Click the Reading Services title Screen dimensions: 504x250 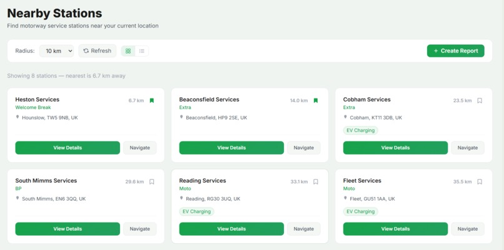pyautogui.click(x=203, y=181)
